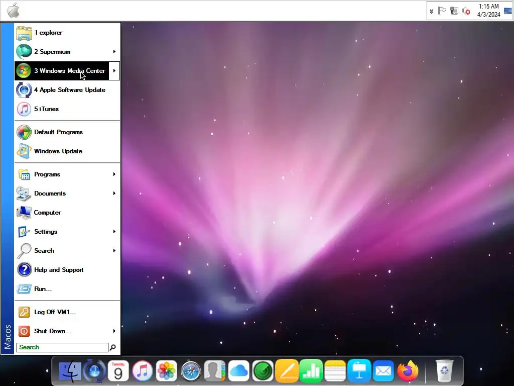514x386 pixels.
Task: Open the Mail dock icon
Action: coord(383,371)
